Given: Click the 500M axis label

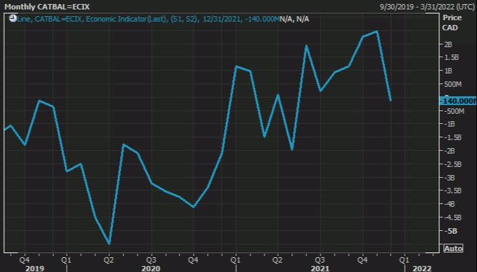Looking at the screenshot, I should 453,84.
